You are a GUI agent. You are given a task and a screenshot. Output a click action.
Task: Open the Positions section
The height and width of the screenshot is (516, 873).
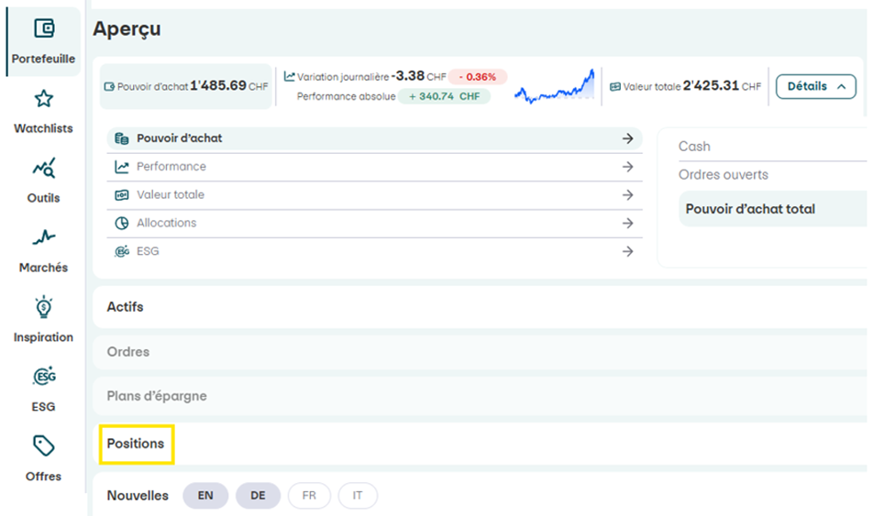click(136, 444)
